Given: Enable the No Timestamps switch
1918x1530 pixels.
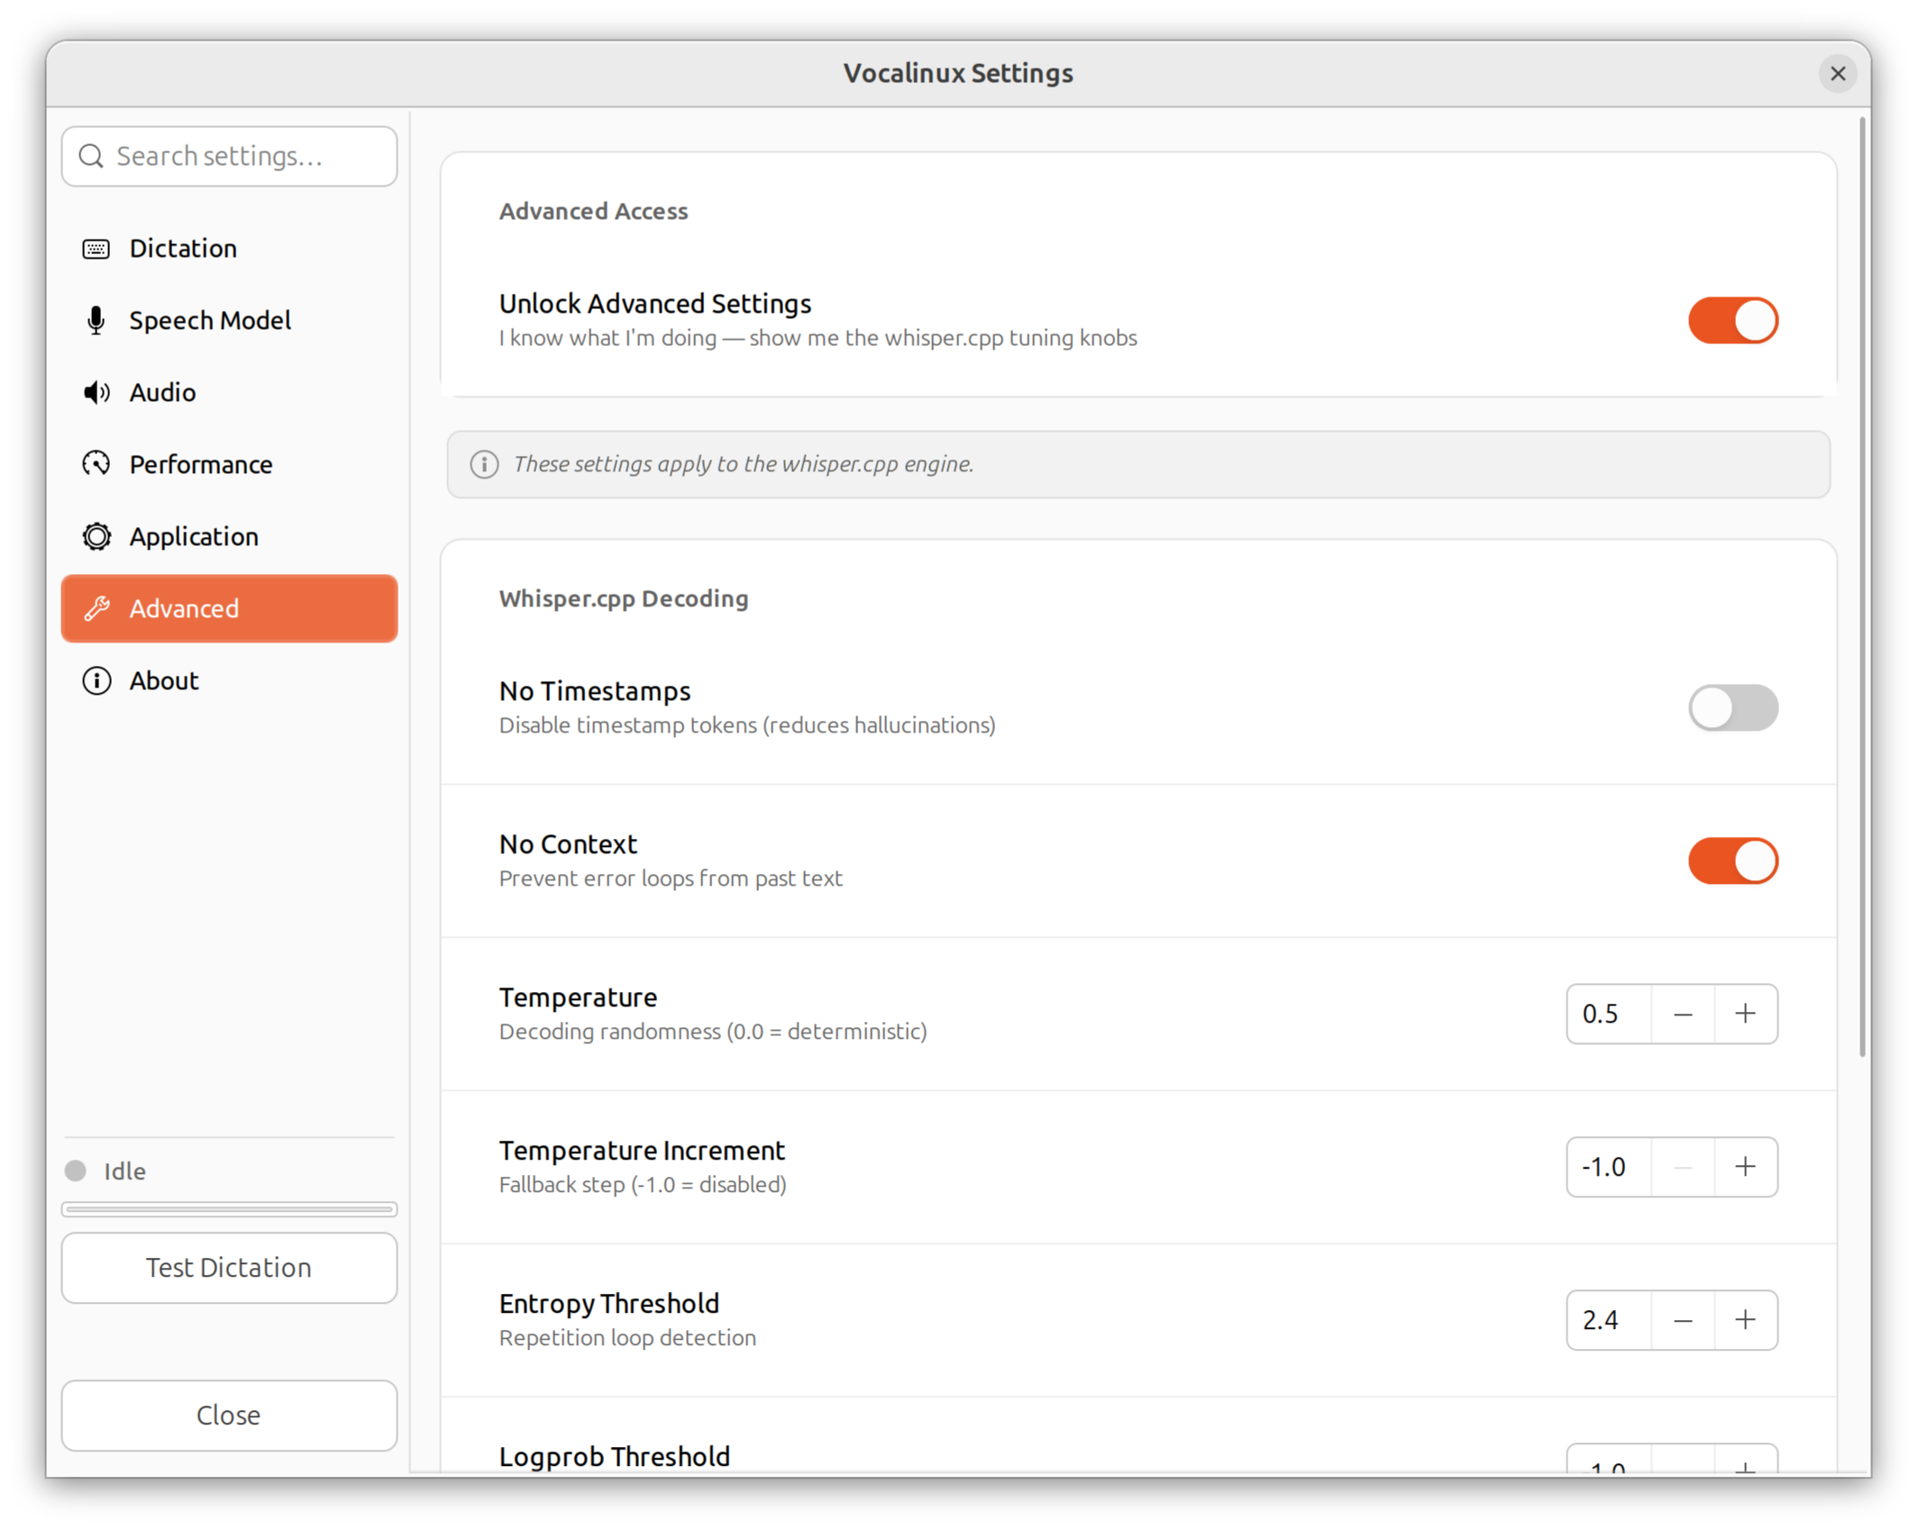Looking at the screenshot, I should tap(1733, 708).
